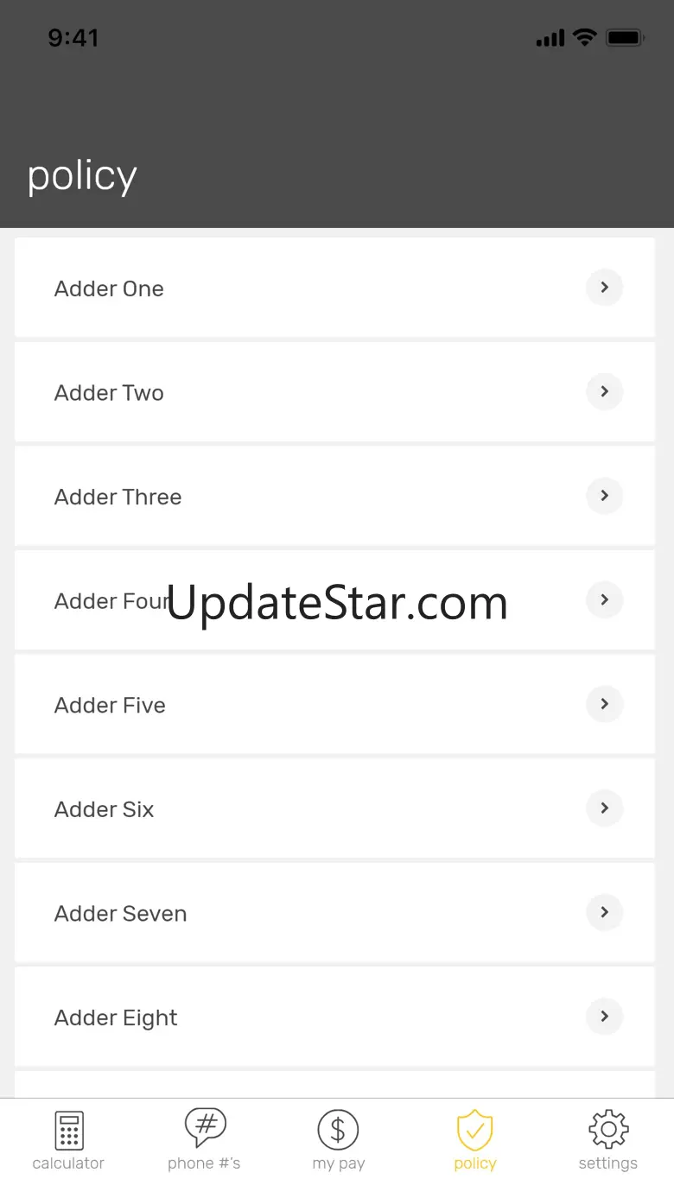This screenshot has width=674, height=1198.
Task: Tap the 9:41 clock in status bar
Action: point(73,38)
